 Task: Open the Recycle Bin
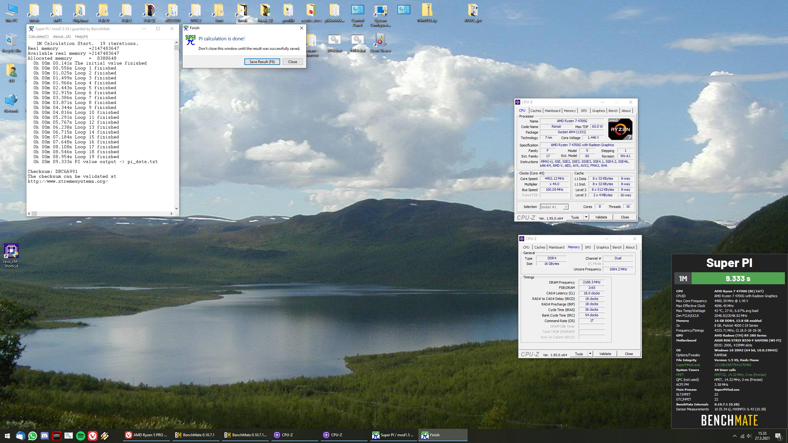pos(11,43)
